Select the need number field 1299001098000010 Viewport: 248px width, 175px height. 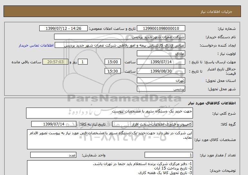[x=161, y=28]
